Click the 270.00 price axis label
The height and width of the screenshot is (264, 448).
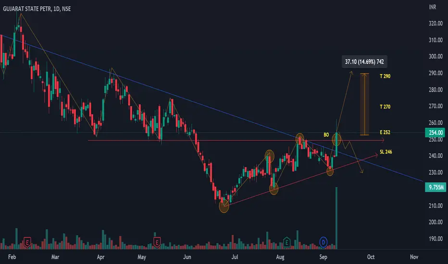tap(436, 106)
